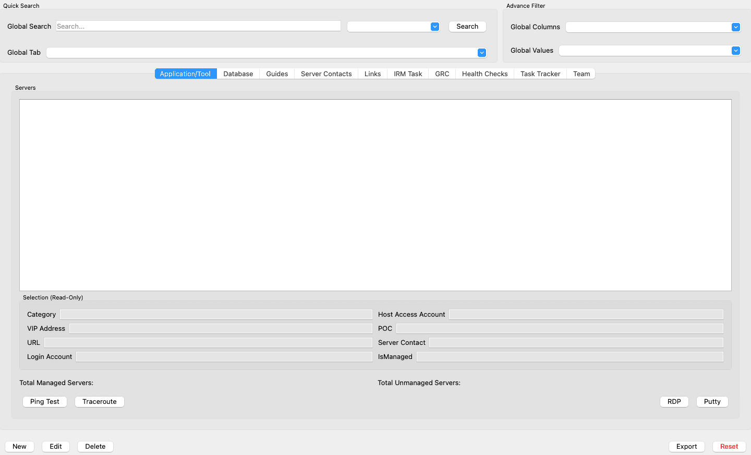
Task: Open dropdown next to the Search button
Action: point(434,27)
